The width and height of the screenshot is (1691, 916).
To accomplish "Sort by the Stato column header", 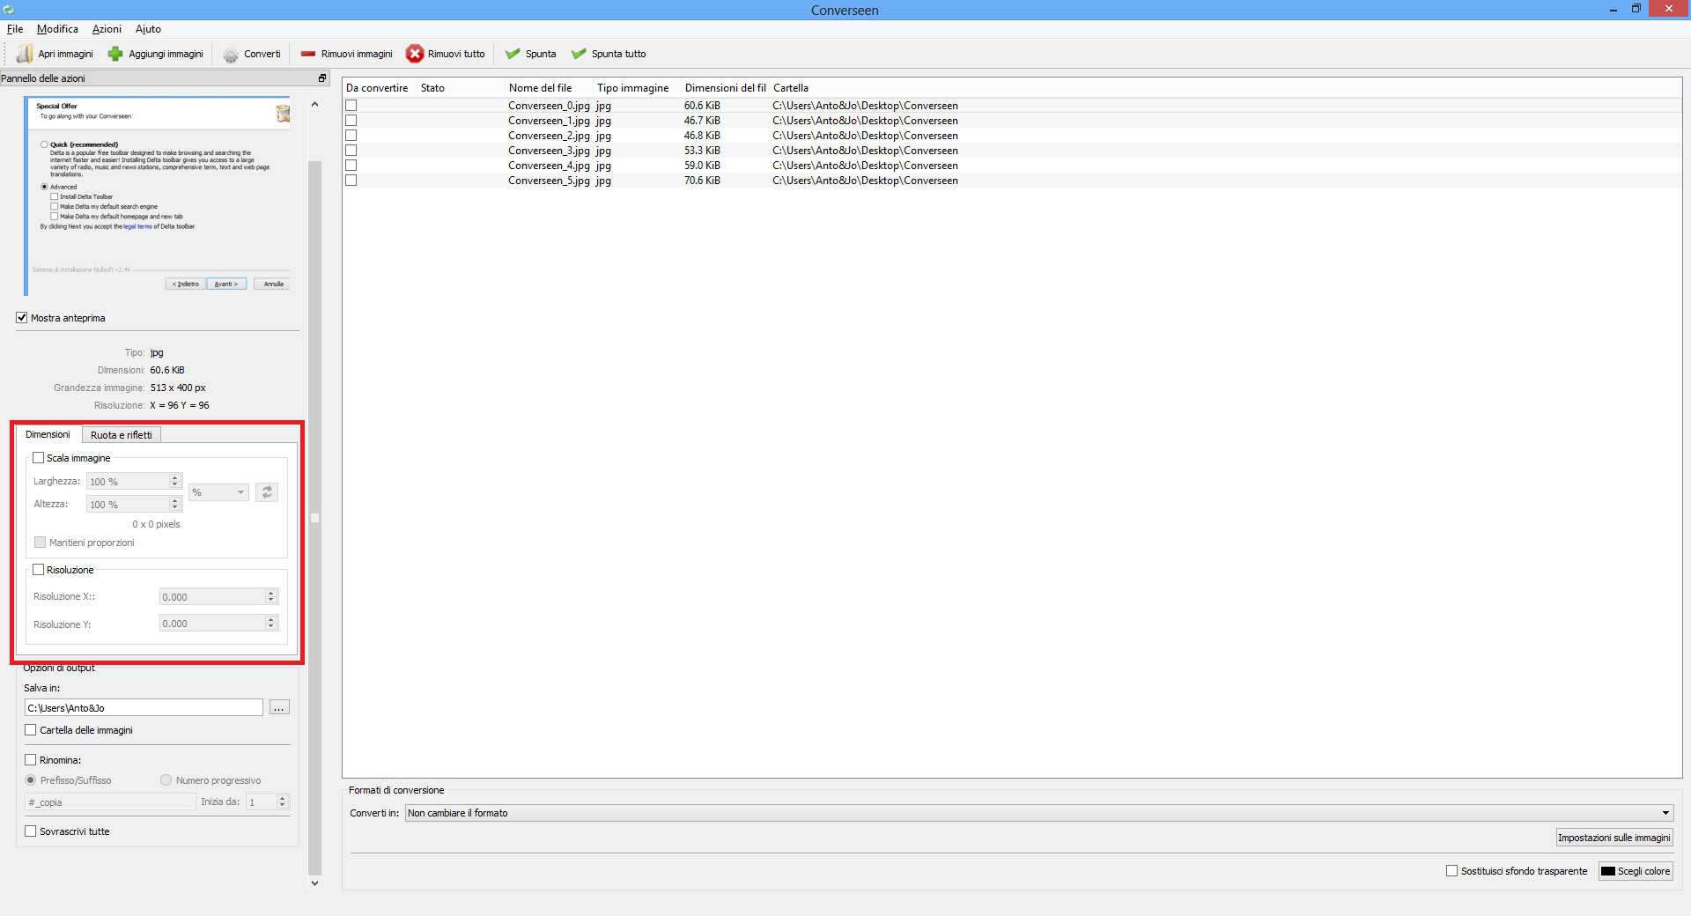I will point(462,88).
